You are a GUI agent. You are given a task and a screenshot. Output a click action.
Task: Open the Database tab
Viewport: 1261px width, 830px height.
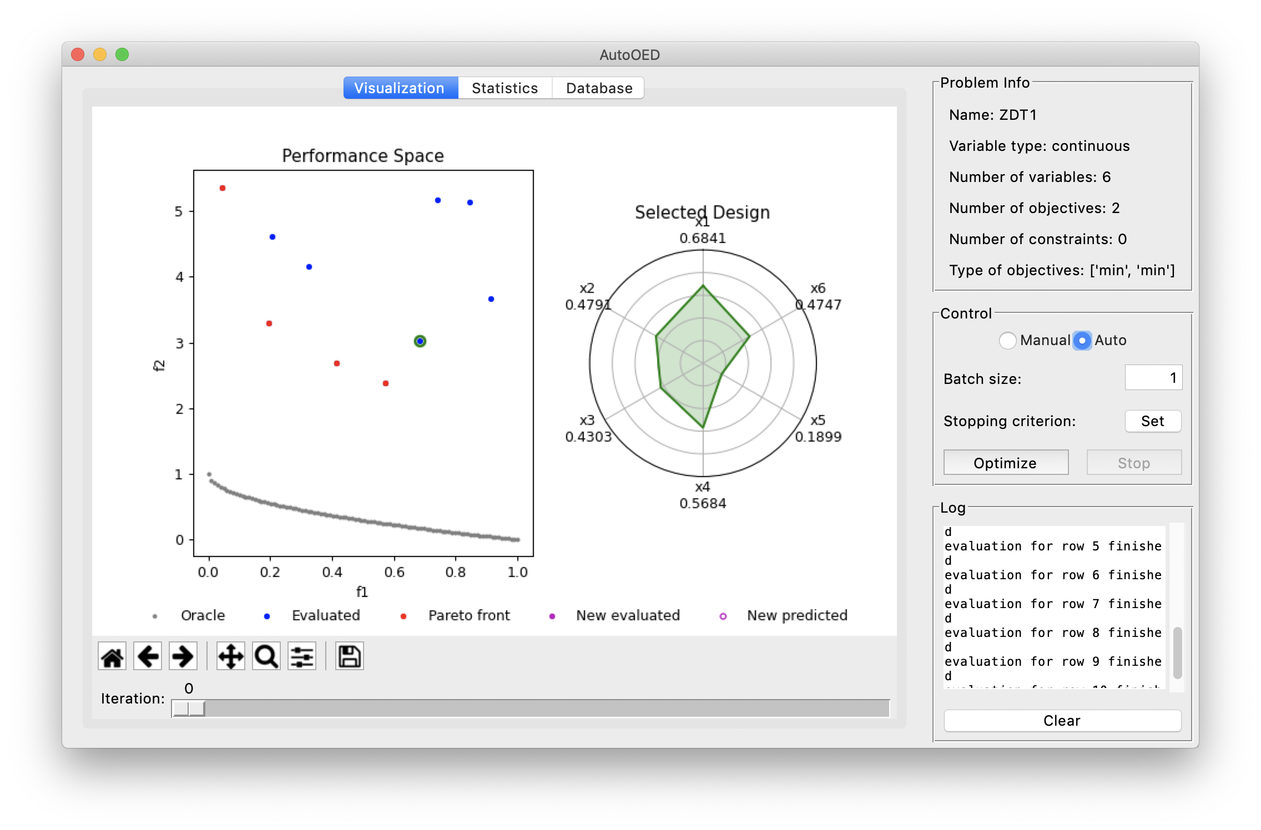599,88
